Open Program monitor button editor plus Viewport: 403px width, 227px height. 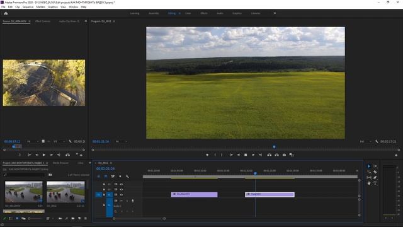point(396,155)
